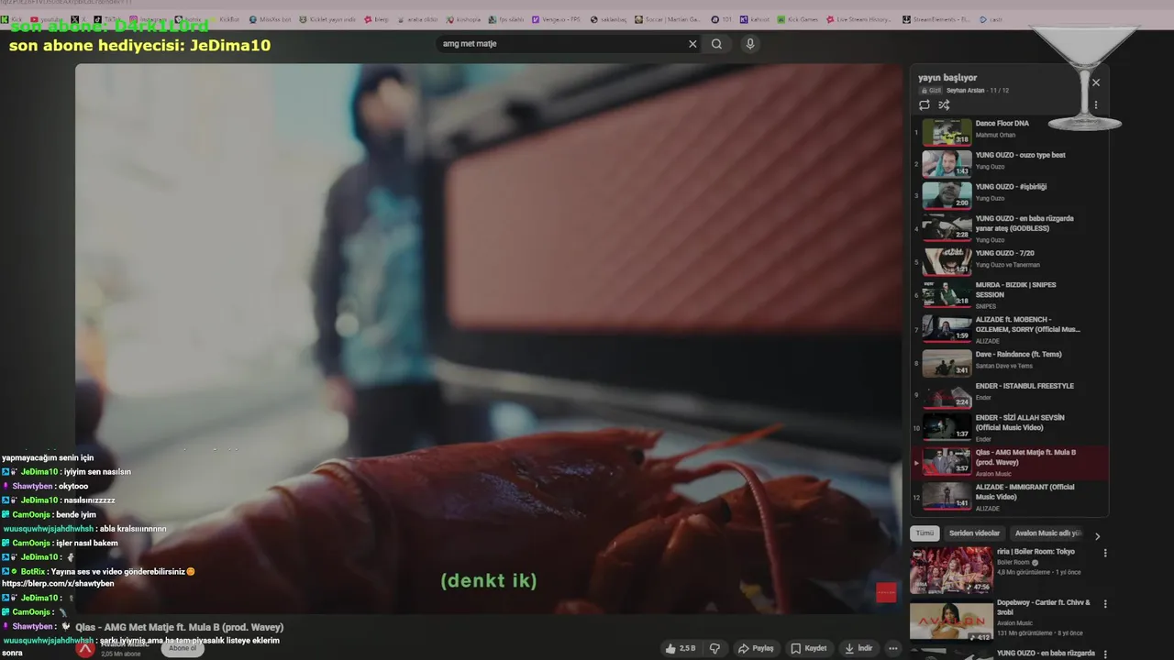Open the 'kahoot' bookmark

click(x=755, y=19)
